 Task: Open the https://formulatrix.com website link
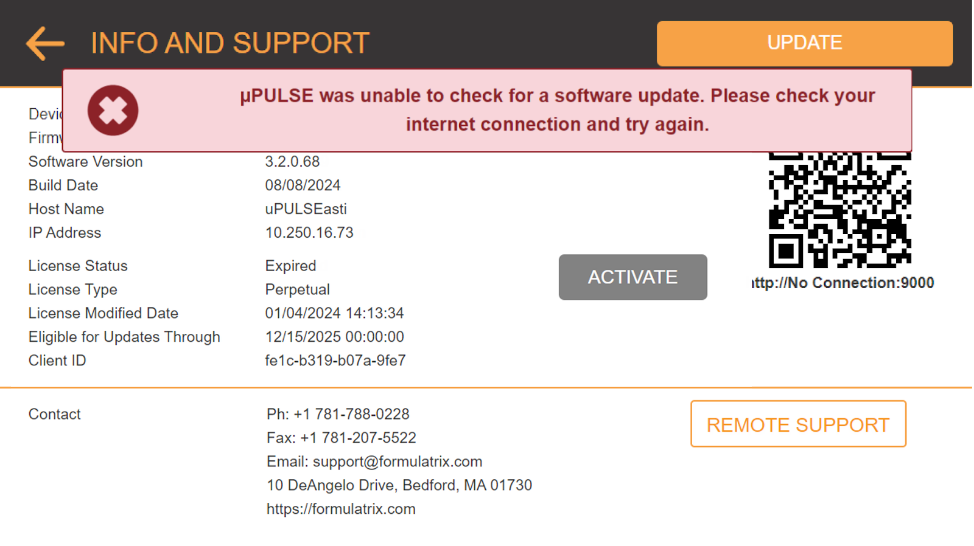coord(341,509)
